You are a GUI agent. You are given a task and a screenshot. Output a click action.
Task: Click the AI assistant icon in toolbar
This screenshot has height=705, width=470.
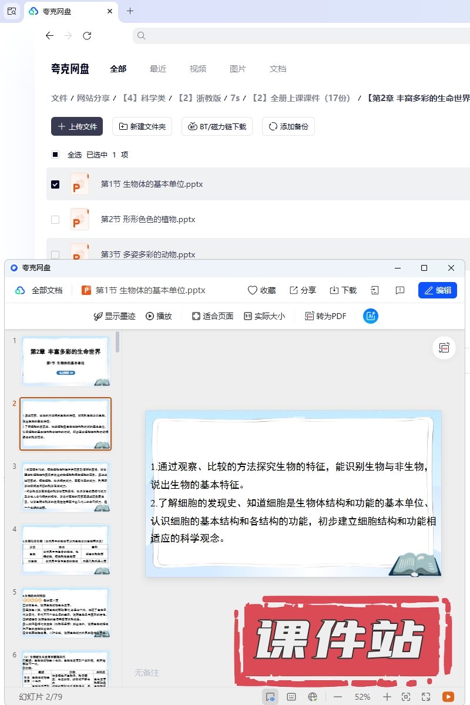371,316
